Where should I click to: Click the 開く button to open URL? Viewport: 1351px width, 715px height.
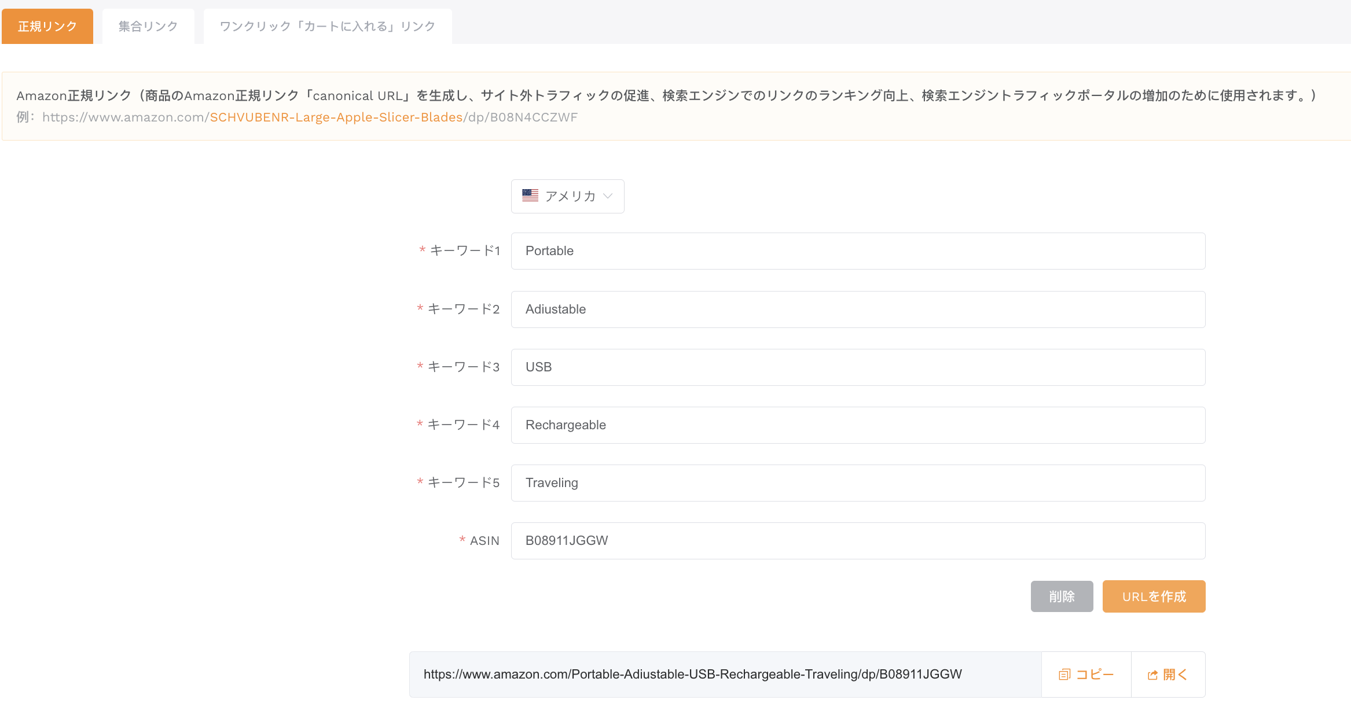click(1168, 675)
